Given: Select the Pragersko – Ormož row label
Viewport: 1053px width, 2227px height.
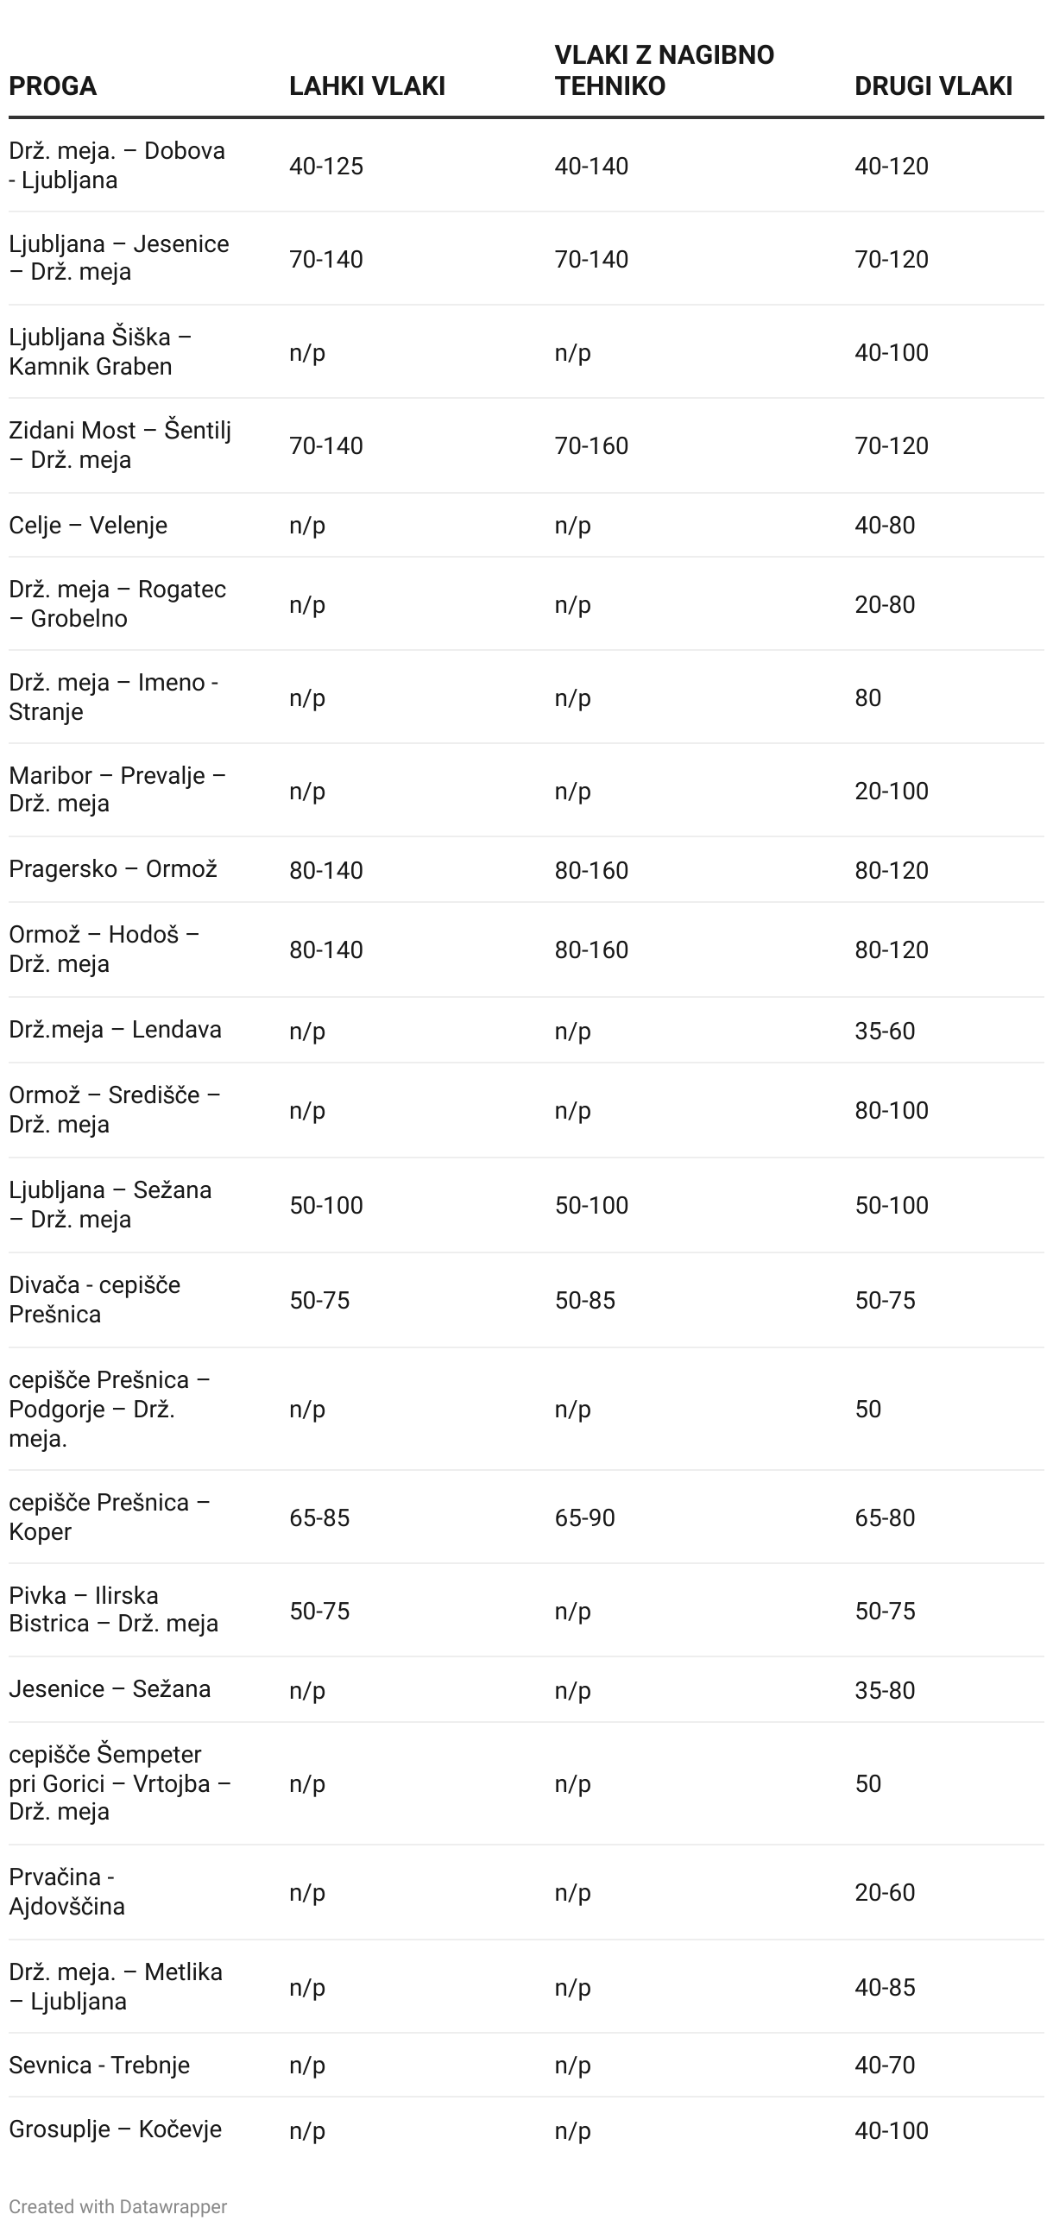Looking at the screenshot, I should [x=113, y=869].
